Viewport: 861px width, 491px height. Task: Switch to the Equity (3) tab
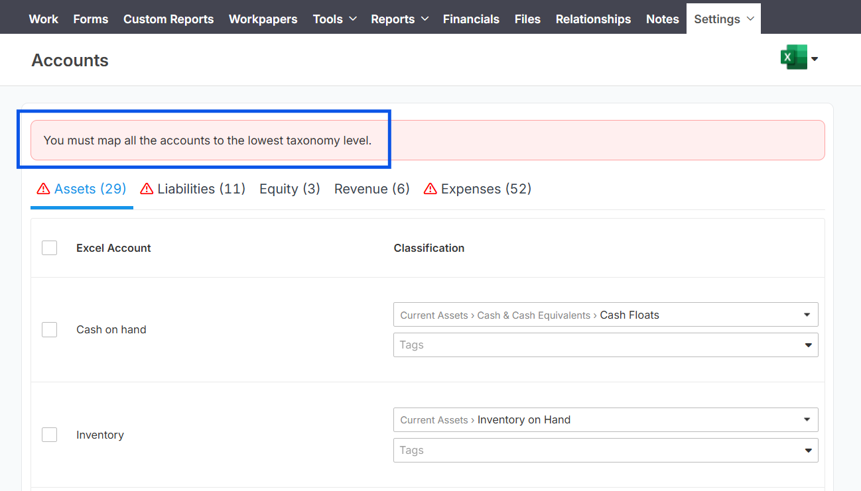(290, 190)
